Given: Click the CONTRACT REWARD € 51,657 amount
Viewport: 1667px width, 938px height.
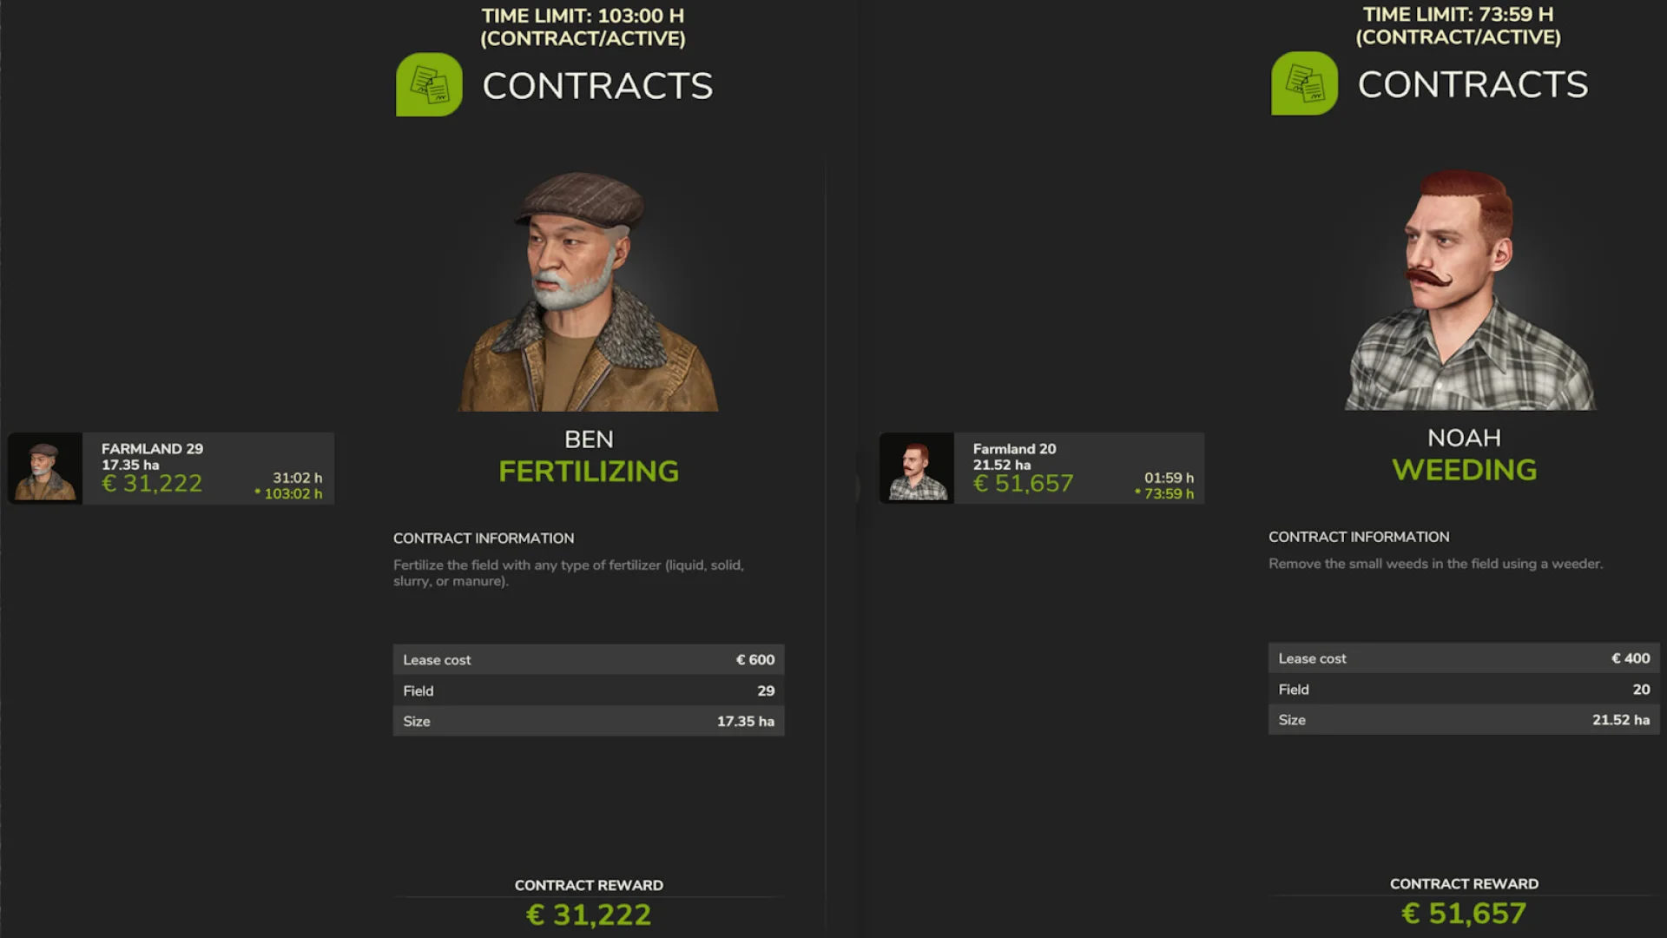Looking at the screenshot, I should (1464, 913).
